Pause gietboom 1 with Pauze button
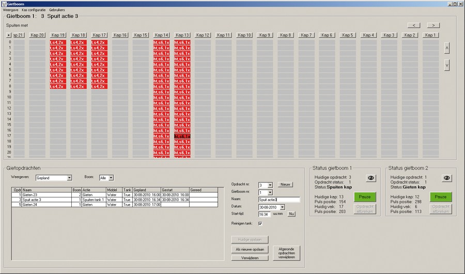 click(364, 197)
